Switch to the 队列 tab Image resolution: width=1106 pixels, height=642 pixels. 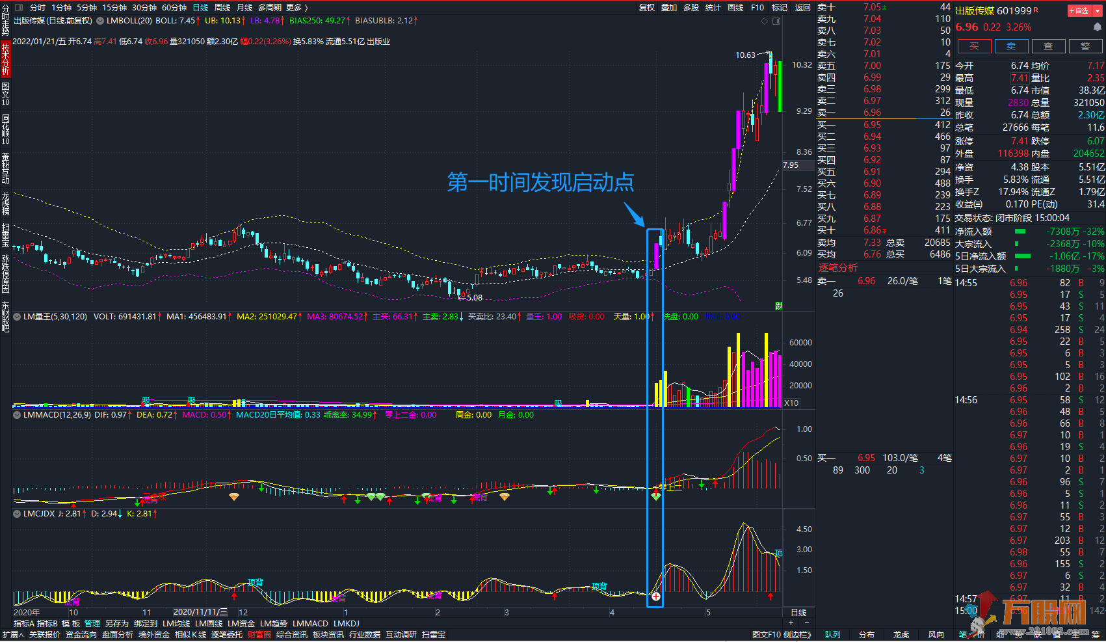[833, 635]
